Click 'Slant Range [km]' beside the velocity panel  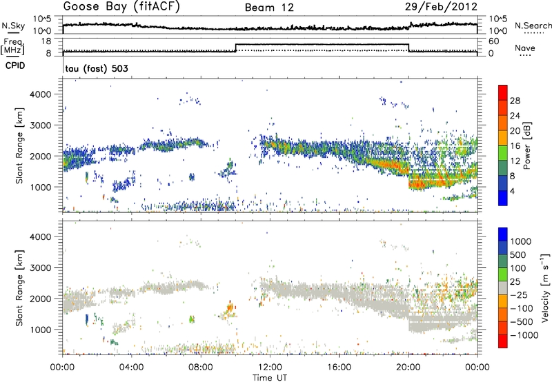click(19, 288)
